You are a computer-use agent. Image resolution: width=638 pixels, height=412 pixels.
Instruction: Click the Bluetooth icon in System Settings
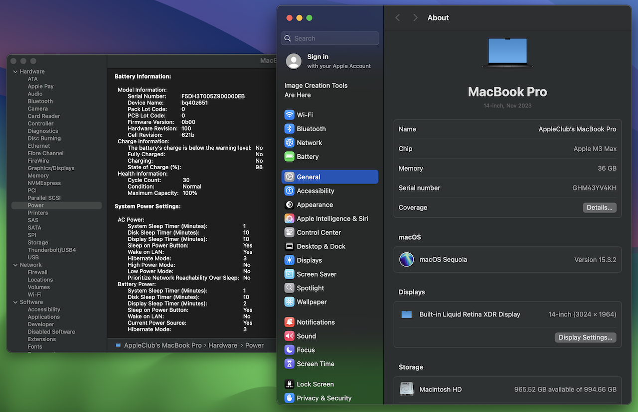click(x=289, y=129)
